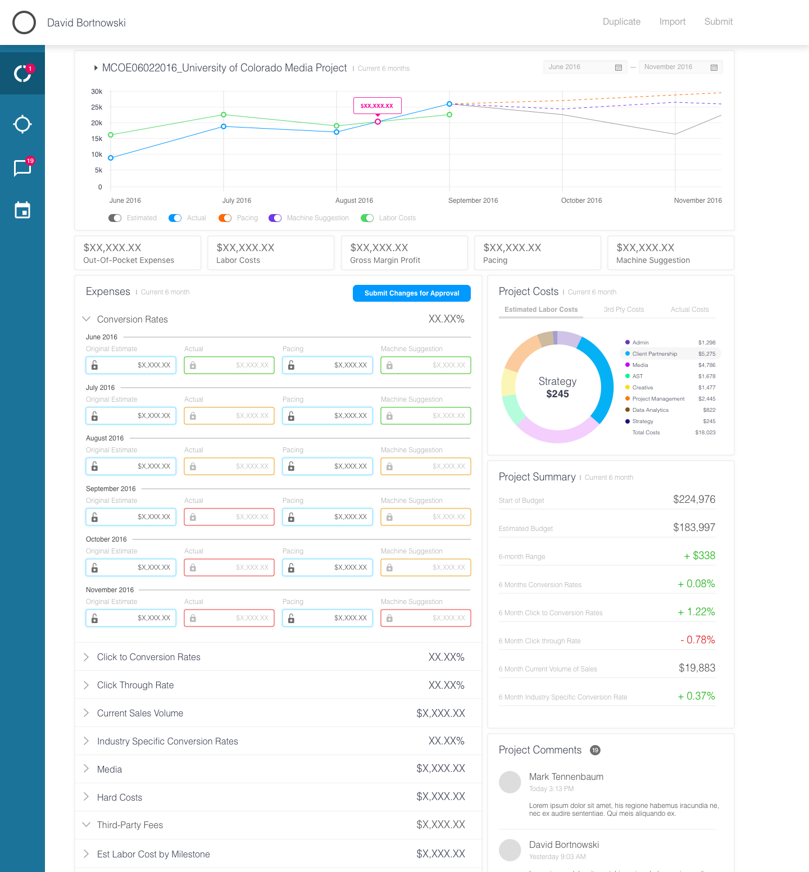Click August 2016 Pacing unlock icon
Viewport: 809px width, 872px height.
tap(291, 466)
